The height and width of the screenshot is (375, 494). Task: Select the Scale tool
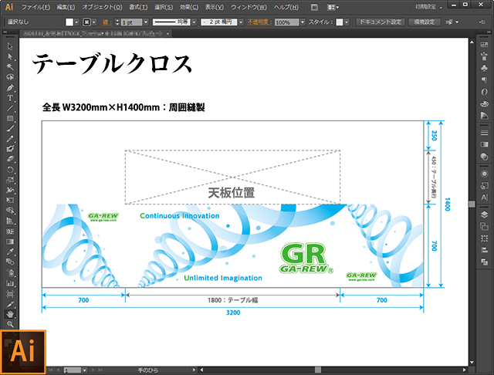[x=10, y=180]
